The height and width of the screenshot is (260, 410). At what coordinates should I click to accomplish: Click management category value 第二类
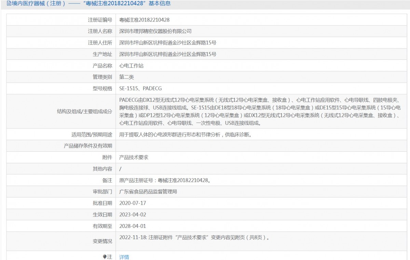point(126,77)
